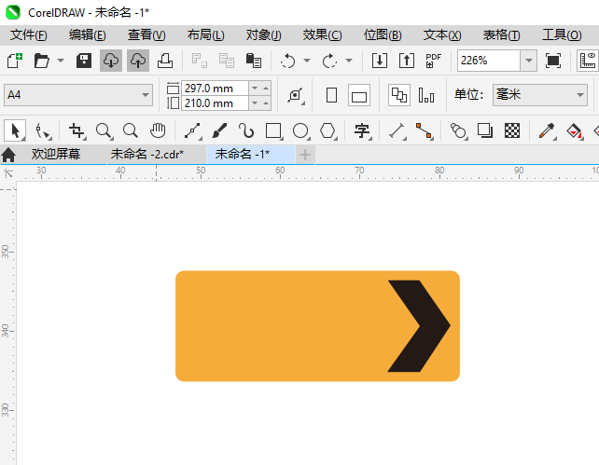This screenshot has height=465, width=599.
Task: Select the Text 字 tool
Action: point(362,130)
